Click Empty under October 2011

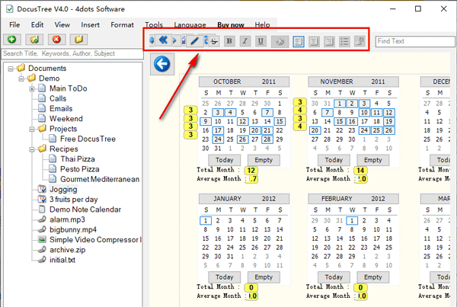(264, 160)
